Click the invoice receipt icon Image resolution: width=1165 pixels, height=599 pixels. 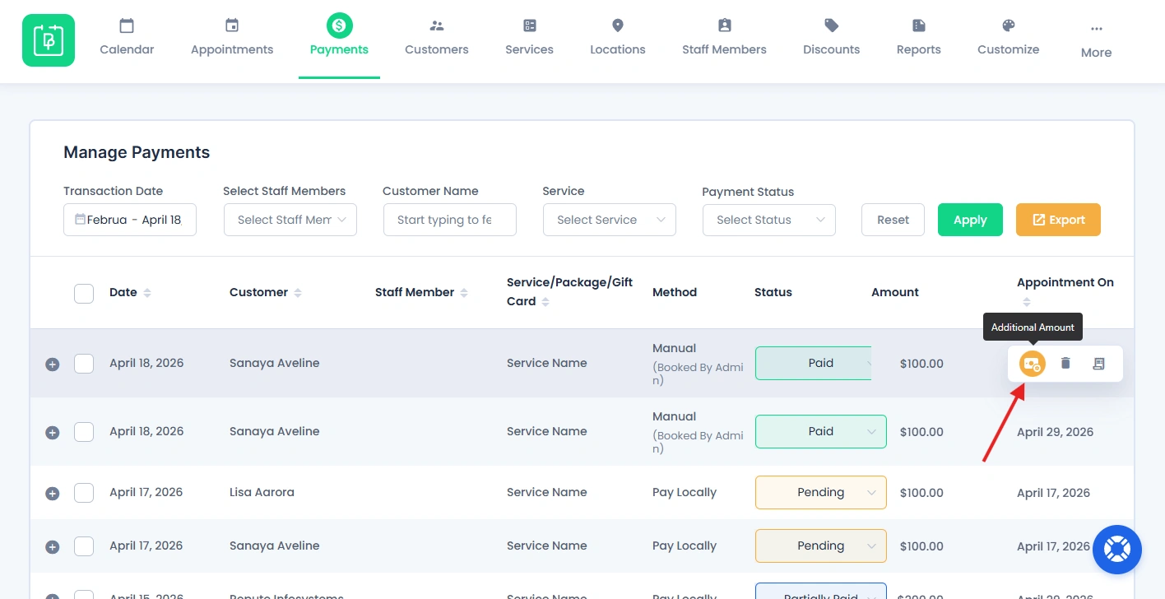click(x=1098, y=363)
